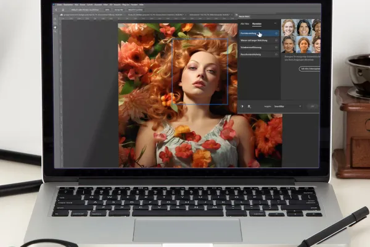Open the Hilfe menu

[141, 4]
